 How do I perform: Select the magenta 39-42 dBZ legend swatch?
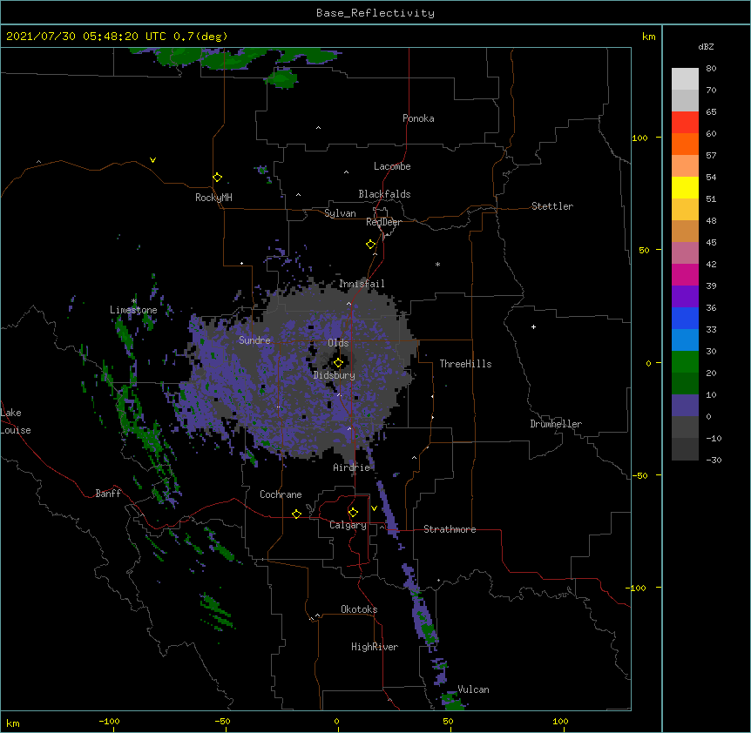click(685, 274)
